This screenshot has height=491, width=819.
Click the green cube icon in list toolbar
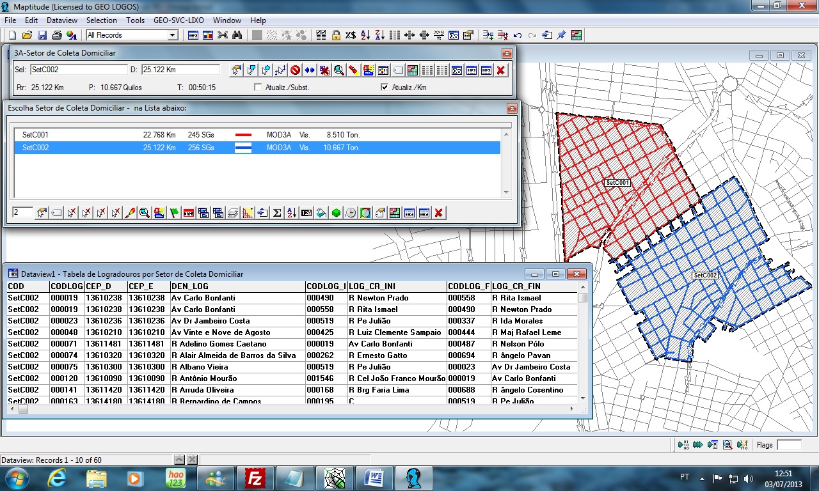336,213
